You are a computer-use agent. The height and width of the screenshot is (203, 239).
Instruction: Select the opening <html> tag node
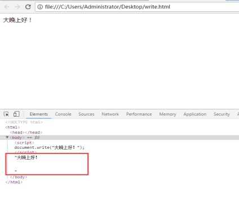coord(12,127)
